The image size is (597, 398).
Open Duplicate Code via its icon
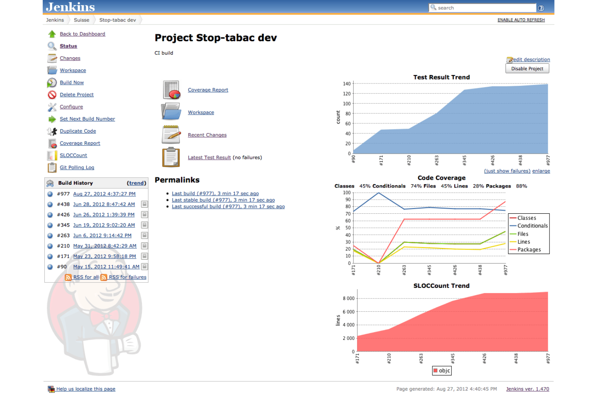click(x=52, y=131)
